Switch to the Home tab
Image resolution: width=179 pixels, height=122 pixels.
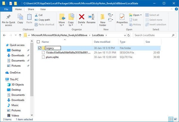pos(18,9)
